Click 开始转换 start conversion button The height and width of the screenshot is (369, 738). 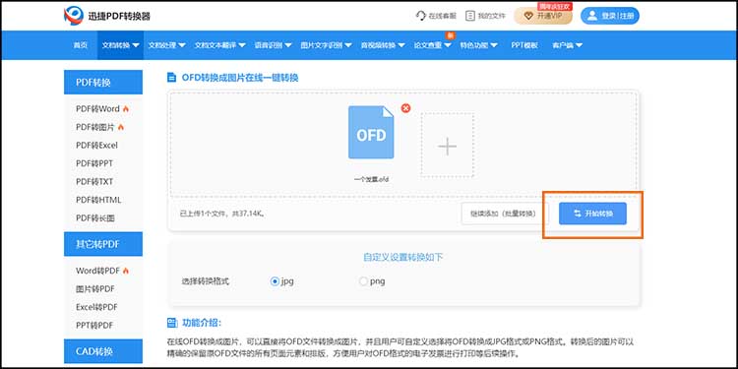pos(592,214)
